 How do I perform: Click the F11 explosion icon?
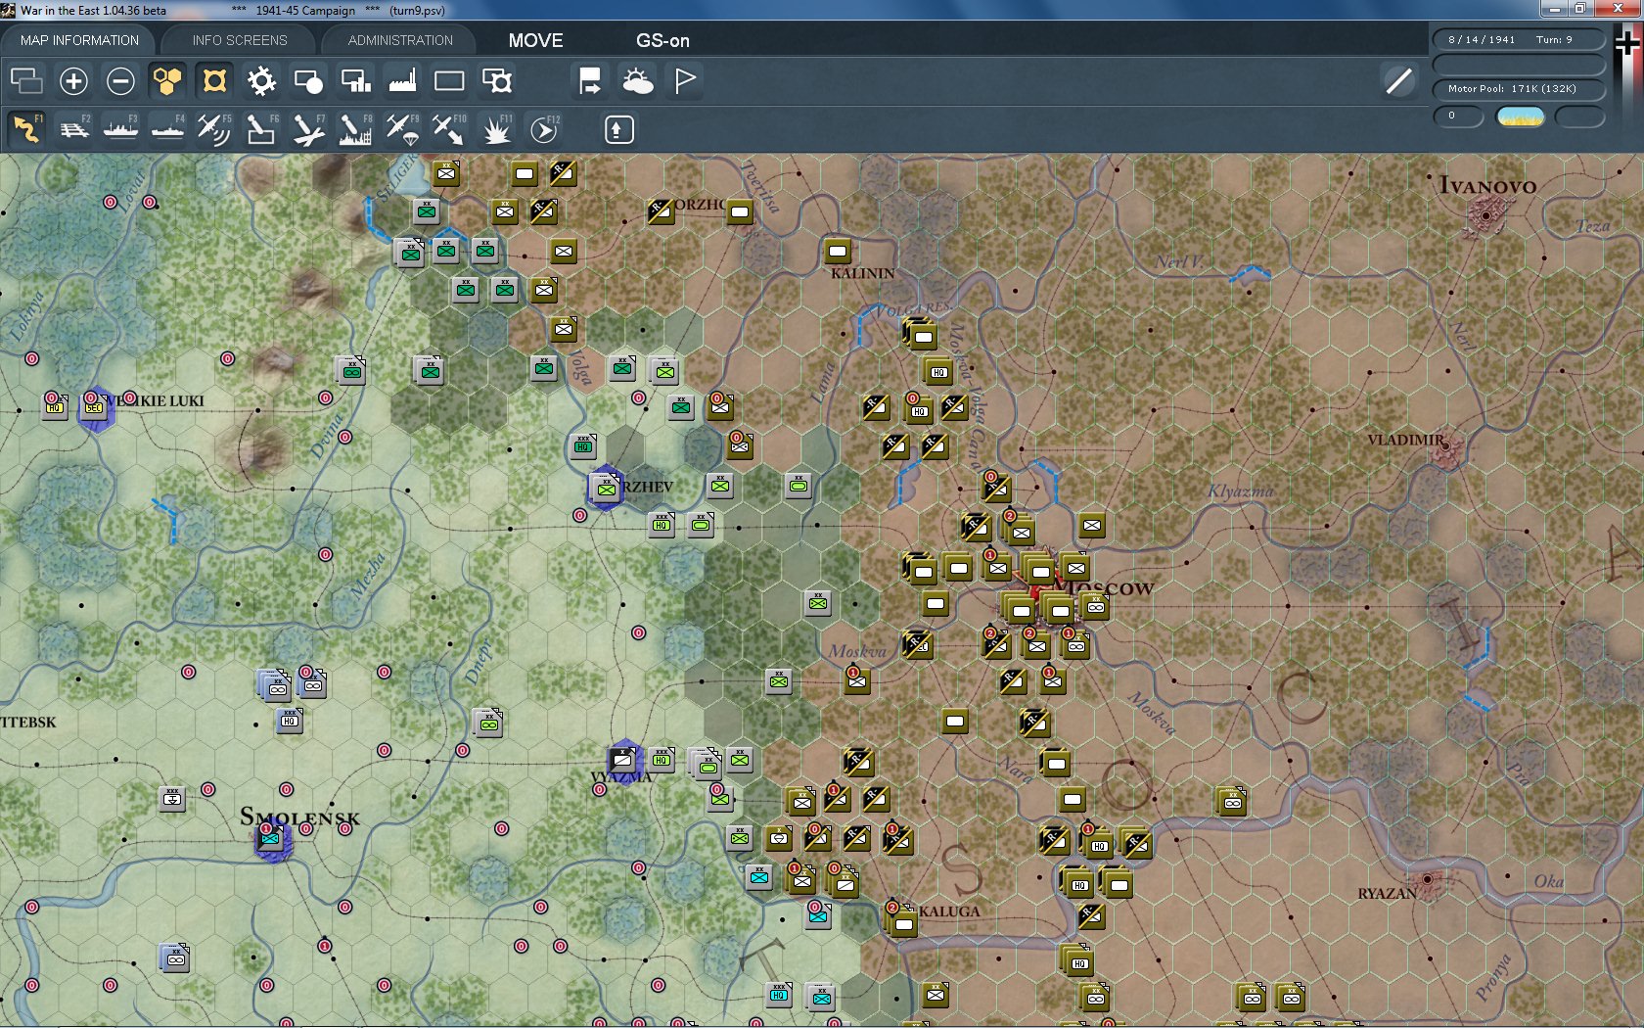[x=496, y=129]
